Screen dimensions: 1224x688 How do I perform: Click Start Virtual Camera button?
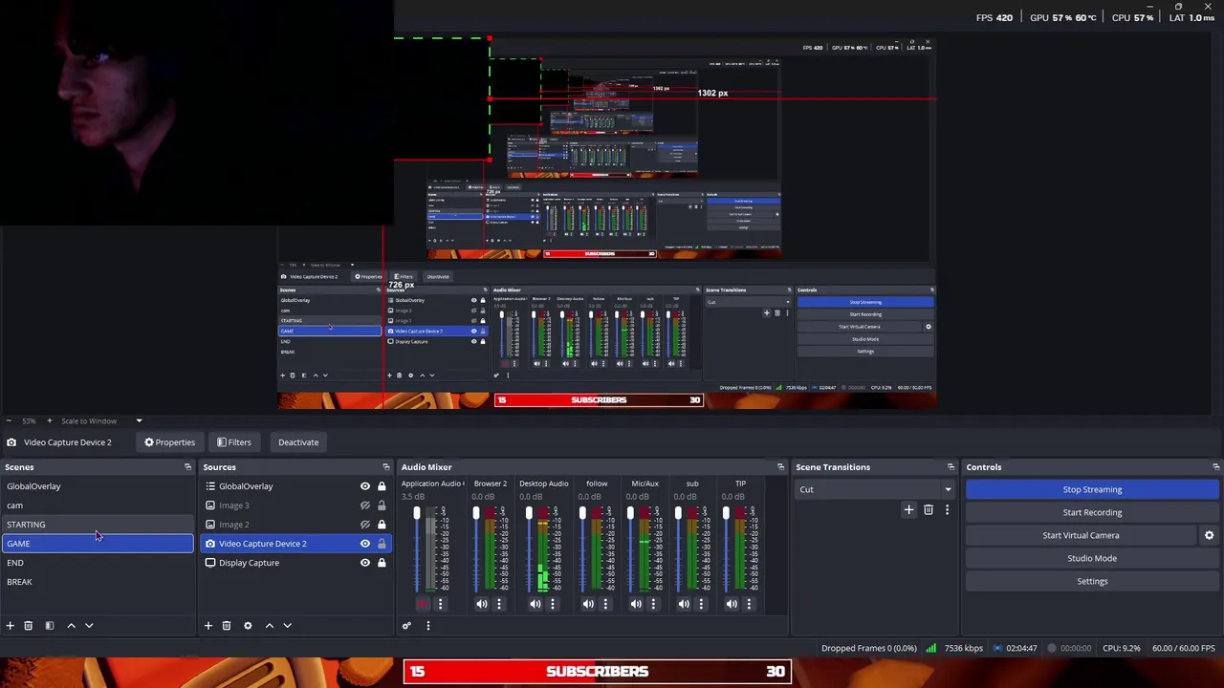tap(1081, 535)
